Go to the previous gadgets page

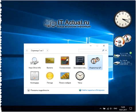[x=27, y=51]
